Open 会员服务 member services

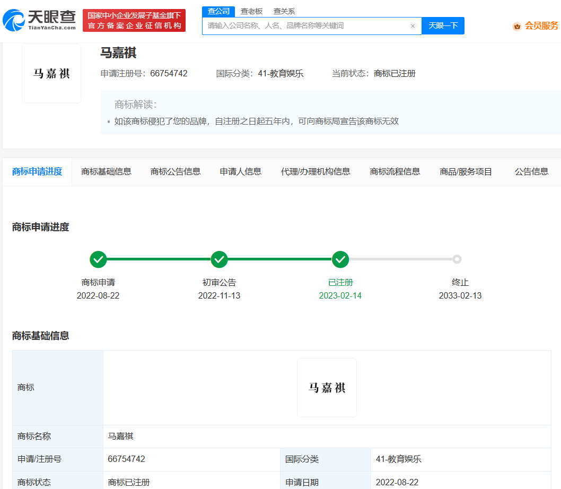541,26
